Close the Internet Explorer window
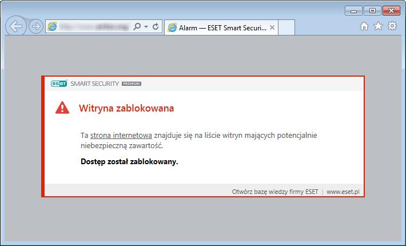The height and width of the screenshot is (246, 406). click(391, 11)
